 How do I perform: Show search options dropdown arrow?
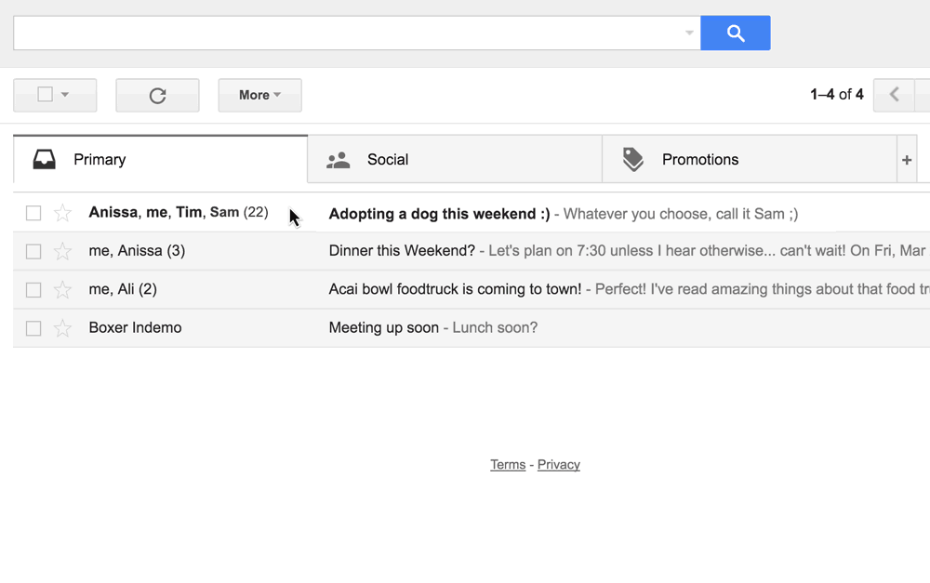[689, 33]
